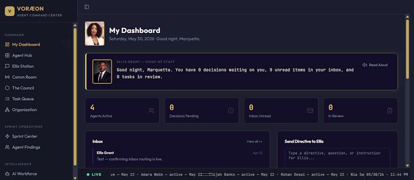The image size is (414, 180).
Task: Toggle the sidebar panel icon
Action: [87, 7]
